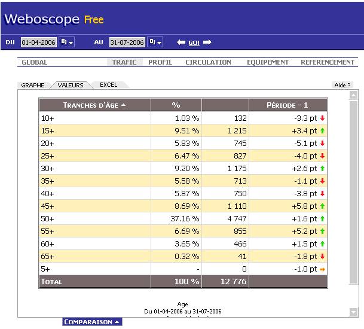Select the 0.32 % value cell
The height and width of the screenshot is (329, 364).
tap(176, 256)
